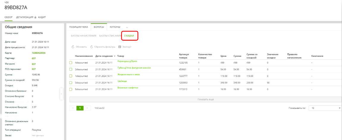Switch to the Купоны tab
The width and height of the screenshot is (342, 140).
click(115, 27)
